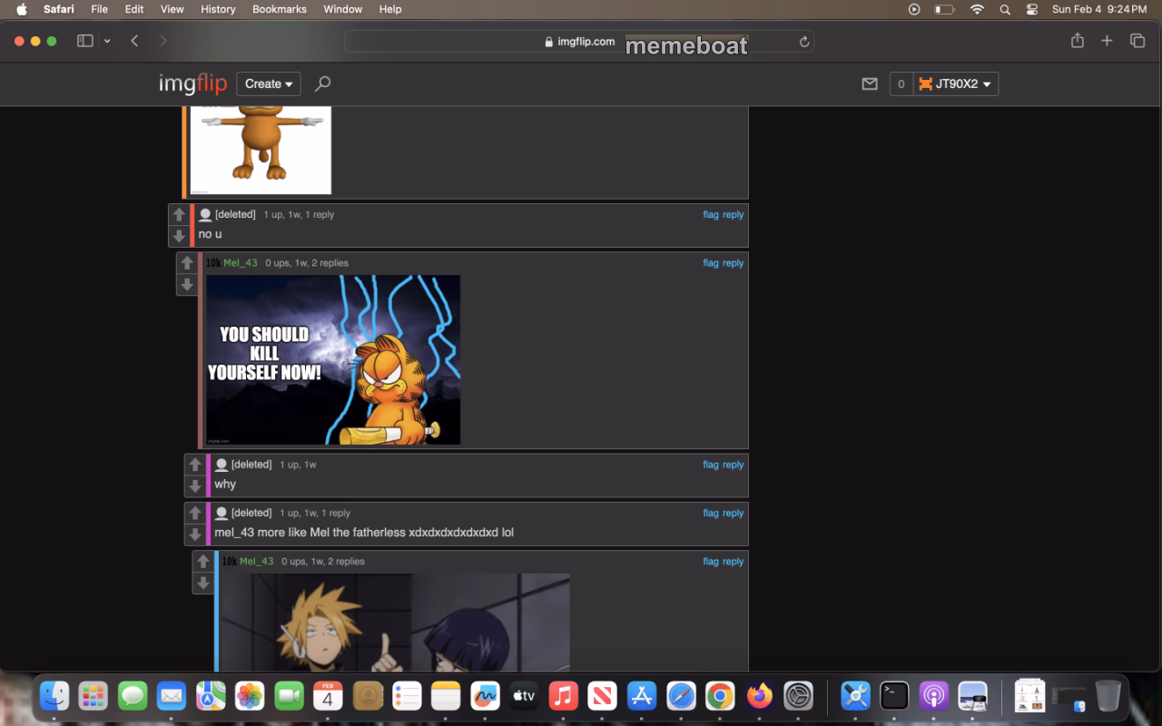Show the Safari tab overview
Screen dimensions: 1162x726
1137,41
